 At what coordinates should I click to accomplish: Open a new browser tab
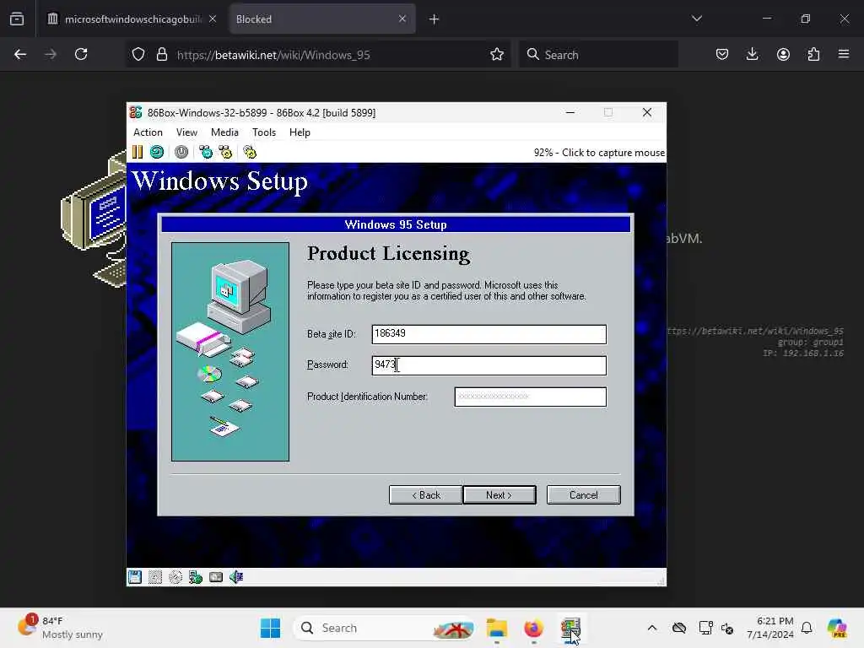click(x=434, y=19)
